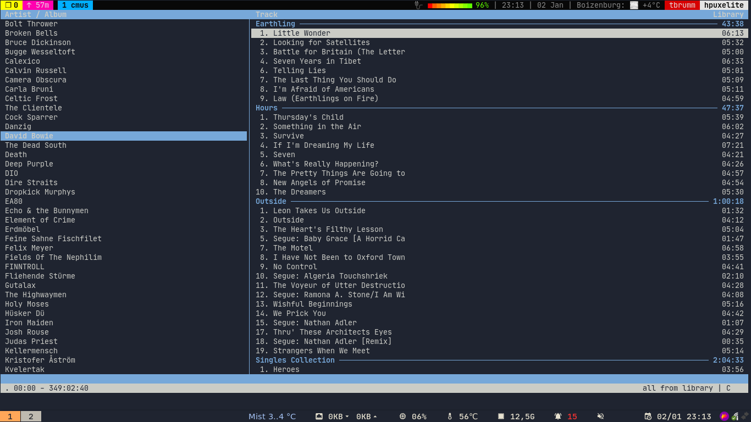Select the cmus window tab in top bar
Image resolution: width=751 pixels, height=422 pixels.
click(75, 5)
